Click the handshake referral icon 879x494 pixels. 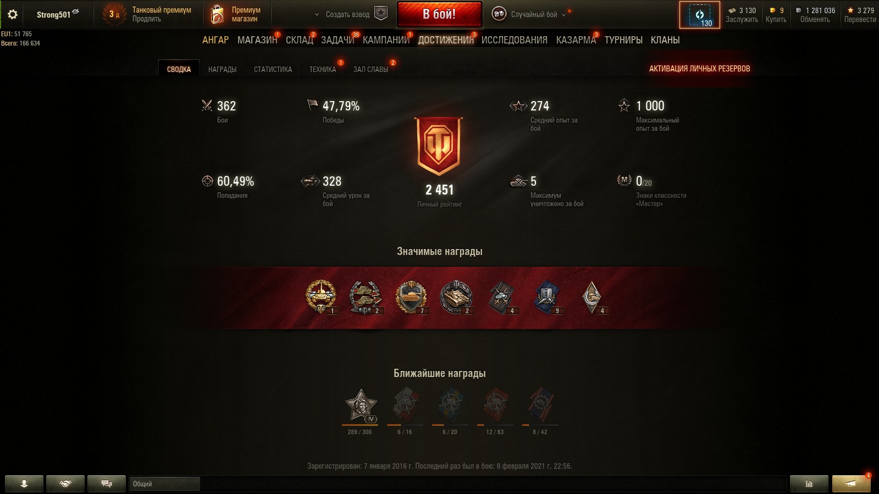pyautogui.click(x=65, y=484)
